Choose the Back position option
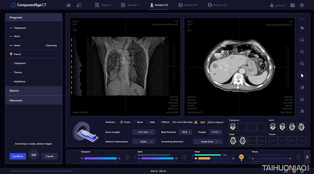The width and height of the screenshot is (314, 174). pyautogui.click(x=135, y=122)
